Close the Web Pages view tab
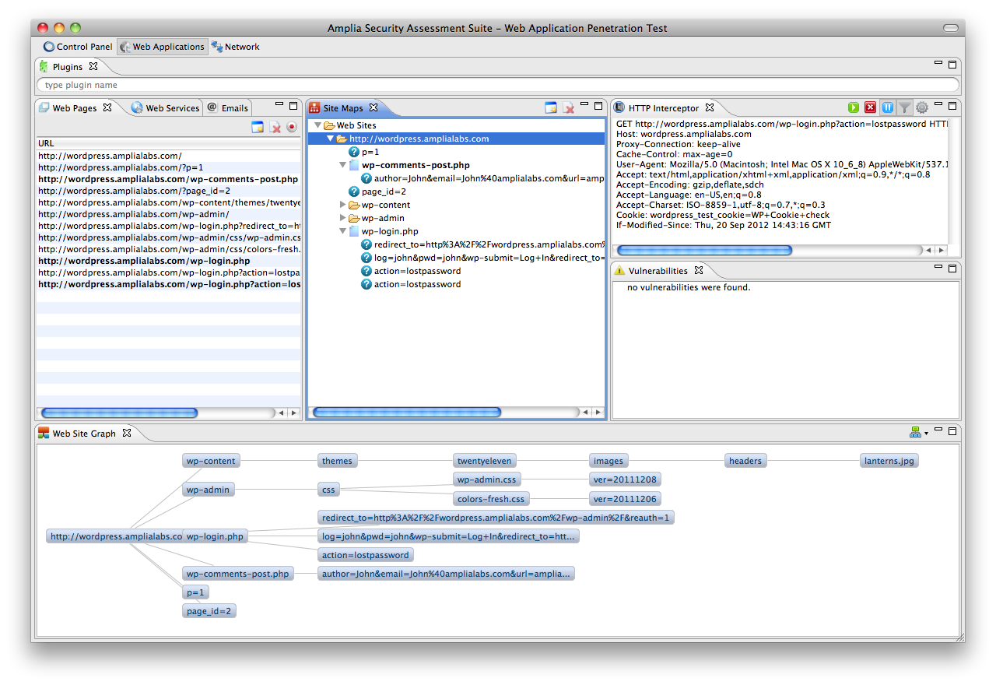The height and width of the screenshot is (685, 996). [108, 107]
